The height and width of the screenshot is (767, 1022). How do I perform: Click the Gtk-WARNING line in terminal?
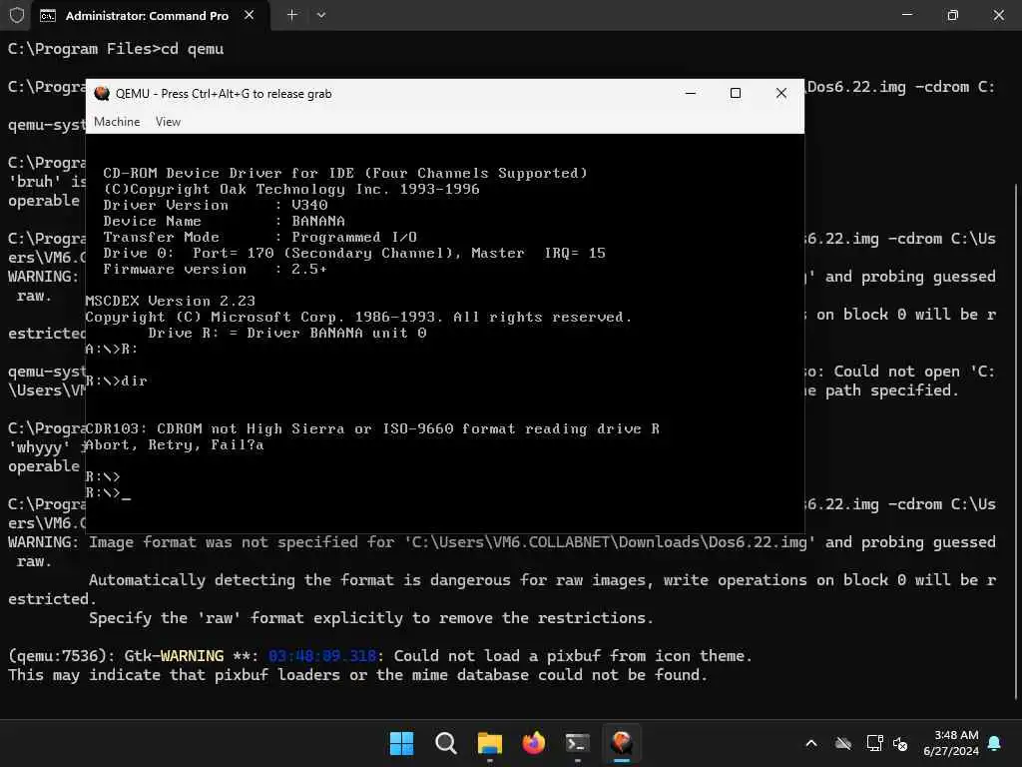point(380,656)
